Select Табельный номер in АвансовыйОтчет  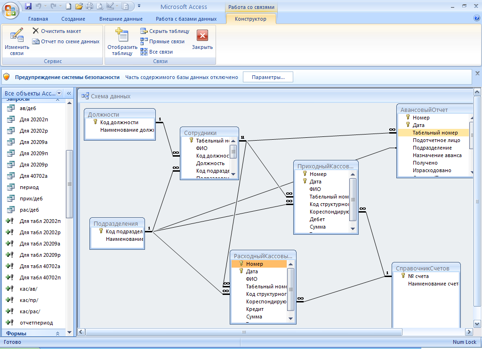(x=434, y=133)
